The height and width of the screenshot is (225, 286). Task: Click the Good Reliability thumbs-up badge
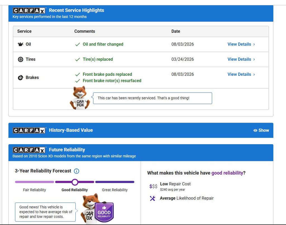tap(104, 212)
